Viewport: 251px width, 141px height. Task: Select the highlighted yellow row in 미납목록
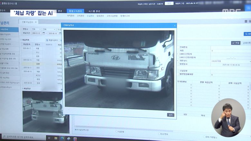pyautogui.click(x=42, y=64)
